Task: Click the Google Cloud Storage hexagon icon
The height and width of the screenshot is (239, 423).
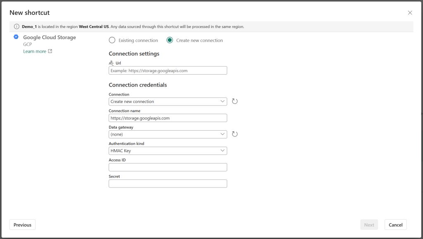Action: (16, 37)
